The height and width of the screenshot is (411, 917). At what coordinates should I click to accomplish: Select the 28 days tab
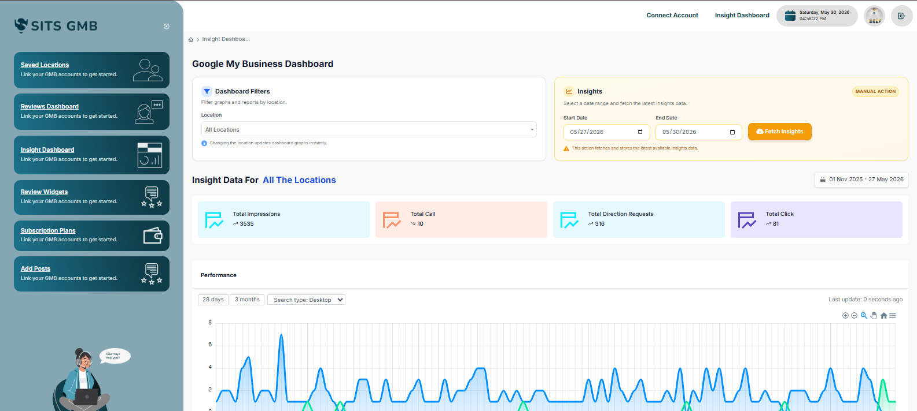213,300
